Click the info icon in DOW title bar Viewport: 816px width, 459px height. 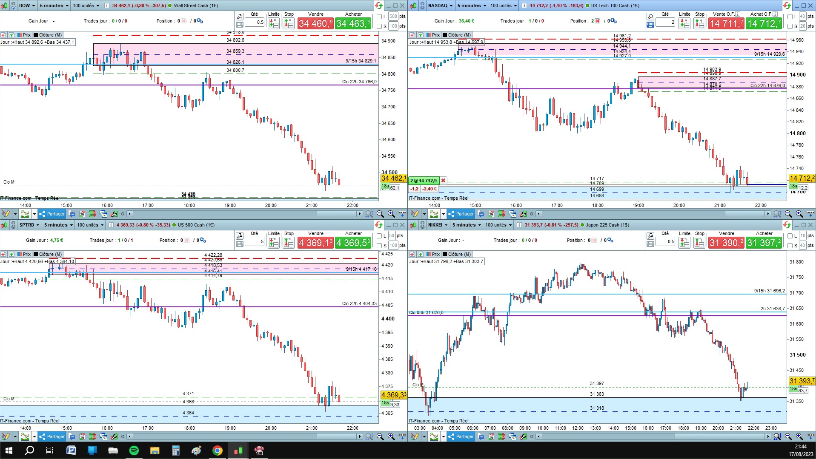coord(107,6)
